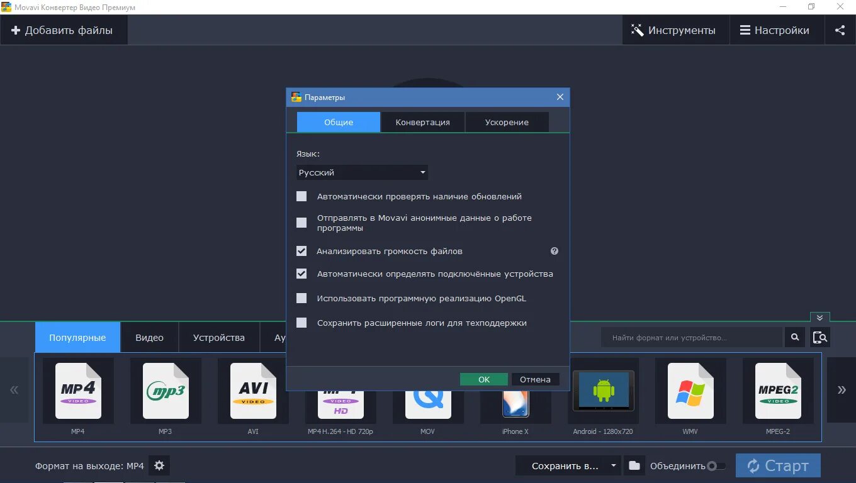Choose the iPhone X device preset
The image size is (856, 483).
point(515,407)
